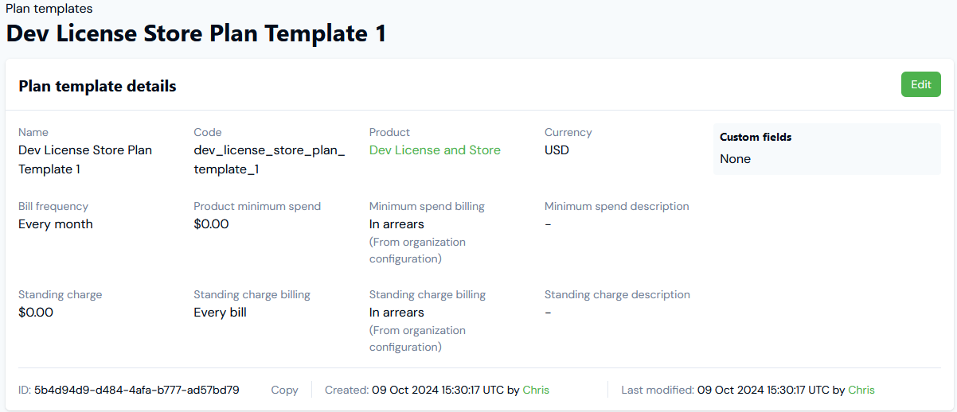This screenshot has width=957, height=412.
Task: Click the green Edit button
Action: pyautogui.click(x=920, y=84)
